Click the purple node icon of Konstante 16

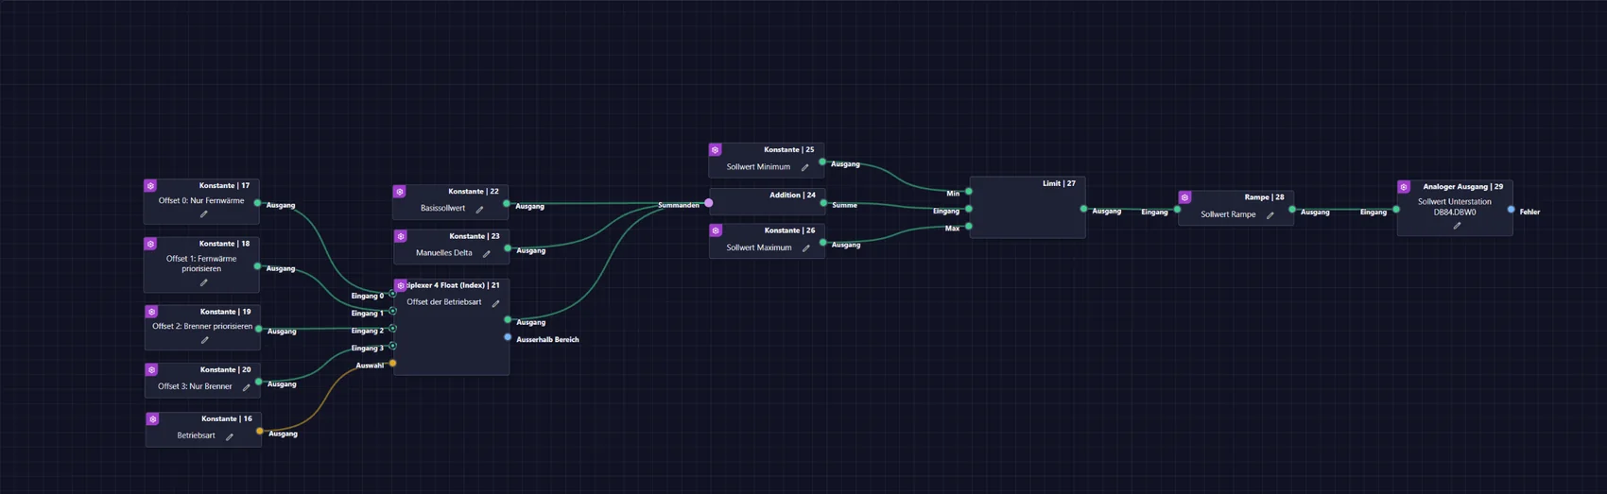[x=152, y=419]
